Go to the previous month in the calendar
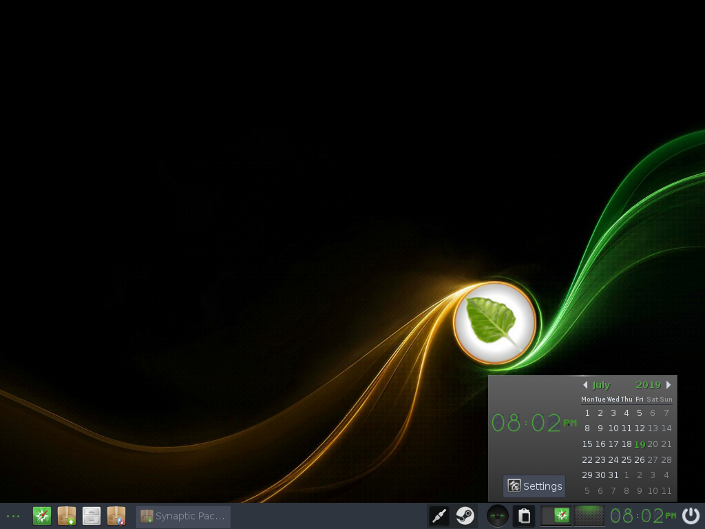 (x=585, y=384)
